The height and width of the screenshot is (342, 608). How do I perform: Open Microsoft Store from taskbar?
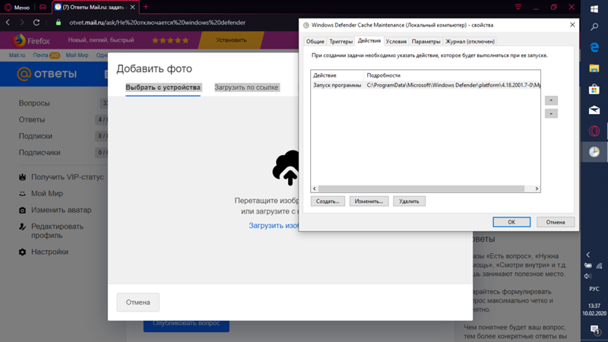[x=594, y=89]
